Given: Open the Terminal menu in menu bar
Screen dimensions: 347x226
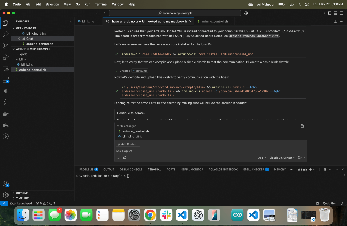Looking at the screenshot, I should pyautogui.click(x=101, y=4).
